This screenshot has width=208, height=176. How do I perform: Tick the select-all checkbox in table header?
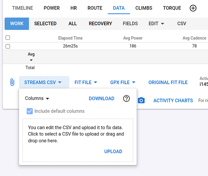pyautogui.click(x=8, y=38)
